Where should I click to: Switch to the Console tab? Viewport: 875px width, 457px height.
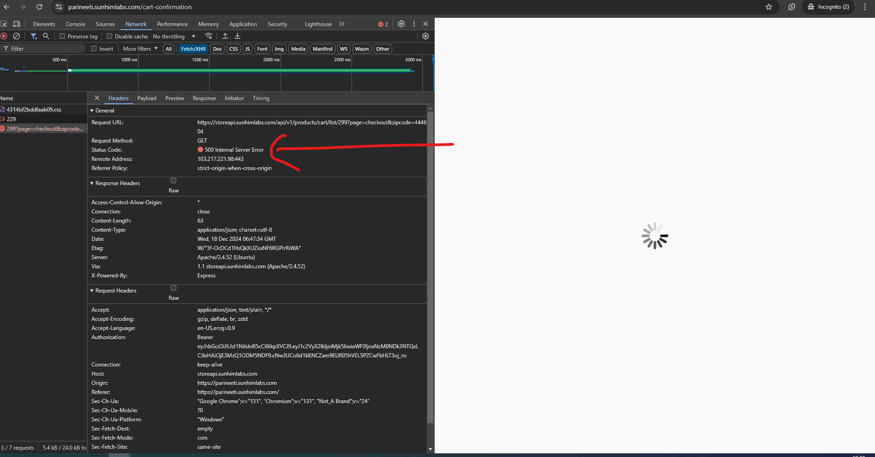pos(75,24)
